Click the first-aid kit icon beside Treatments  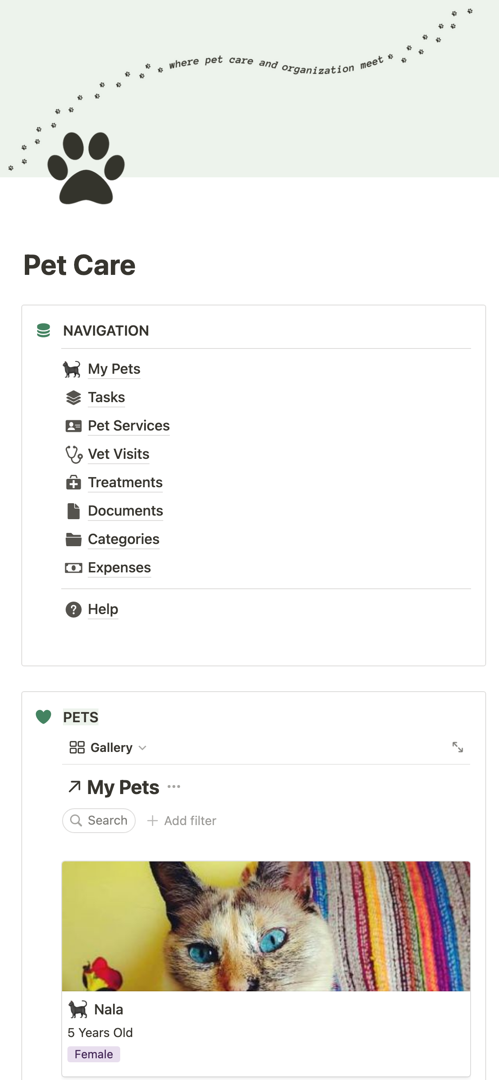point(73,483)
